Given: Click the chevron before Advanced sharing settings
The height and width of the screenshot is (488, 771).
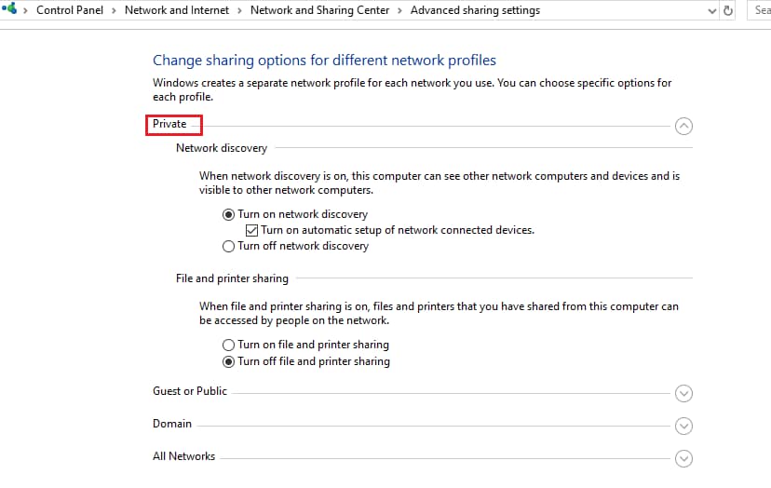Looking at the screenshot, I should click(401, 10).
